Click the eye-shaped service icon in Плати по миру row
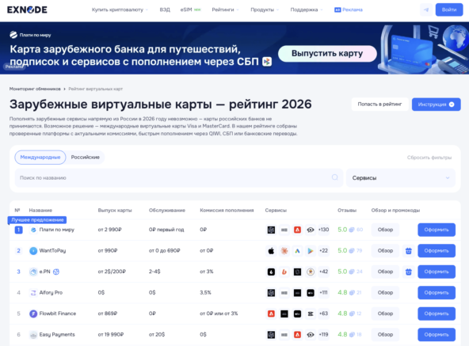The image size is (469, 346). click(311, 230)
